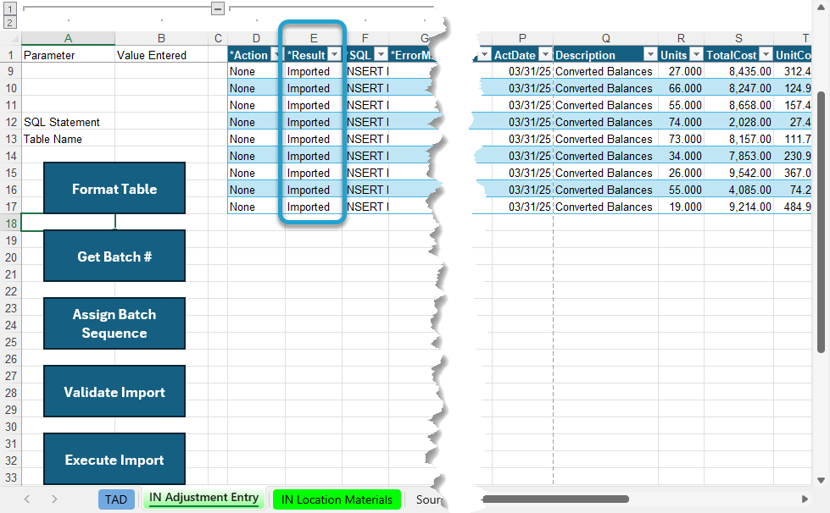This screenshot has height=513, width=830.
Task: Switch to IN Adjustment Entry sheet tab
Action: 203,499
